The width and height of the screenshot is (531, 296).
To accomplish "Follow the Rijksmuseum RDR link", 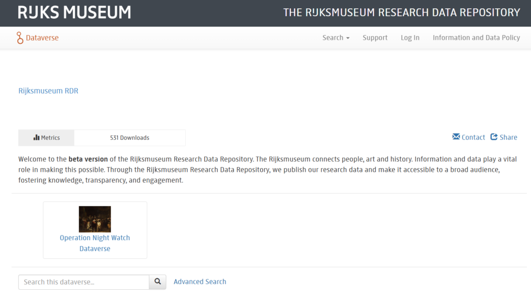I will pyautogui.click(x=48, y=91).
